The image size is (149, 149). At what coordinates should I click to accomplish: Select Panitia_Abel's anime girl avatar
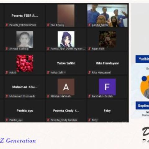66,39
